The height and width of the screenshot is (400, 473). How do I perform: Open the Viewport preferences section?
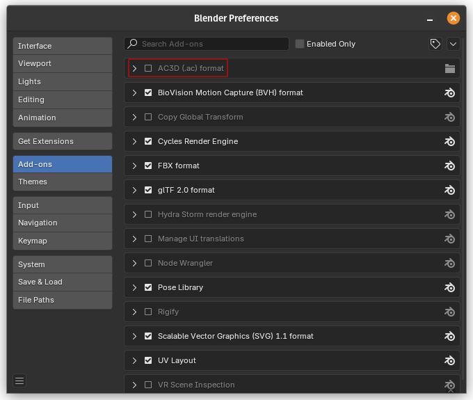[x=63, y=63]
